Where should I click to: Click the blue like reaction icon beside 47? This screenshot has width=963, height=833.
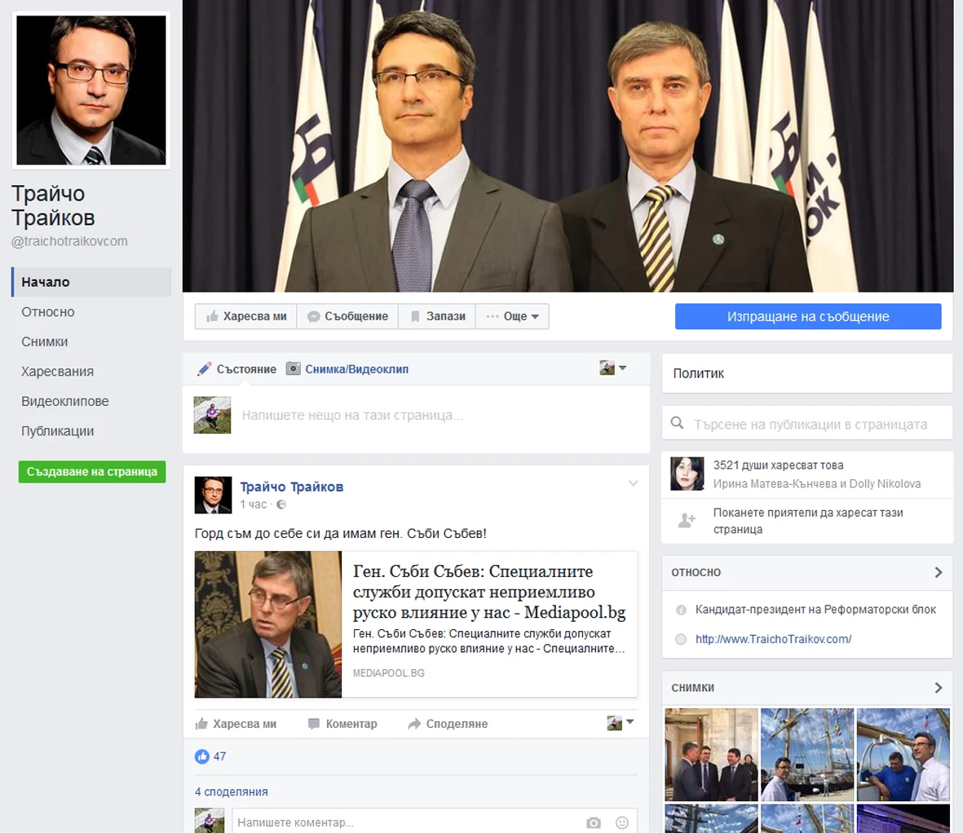point(202,756)
